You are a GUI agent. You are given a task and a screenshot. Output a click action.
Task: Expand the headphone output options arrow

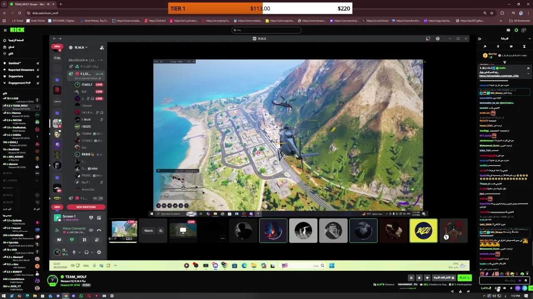tap(92, 252)
